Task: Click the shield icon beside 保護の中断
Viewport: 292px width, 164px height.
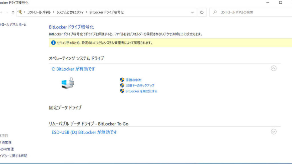Action: click(x=122, y=80)
